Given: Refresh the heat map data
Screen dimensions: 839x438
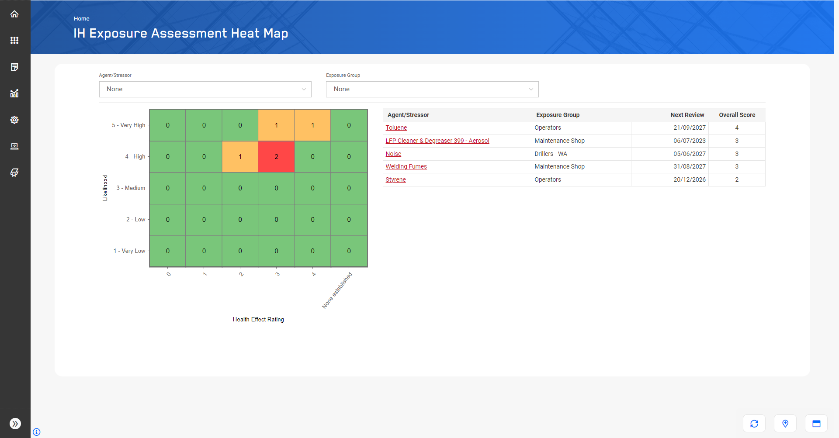Looking at the screenshot, I should click(x=755, y=423).
